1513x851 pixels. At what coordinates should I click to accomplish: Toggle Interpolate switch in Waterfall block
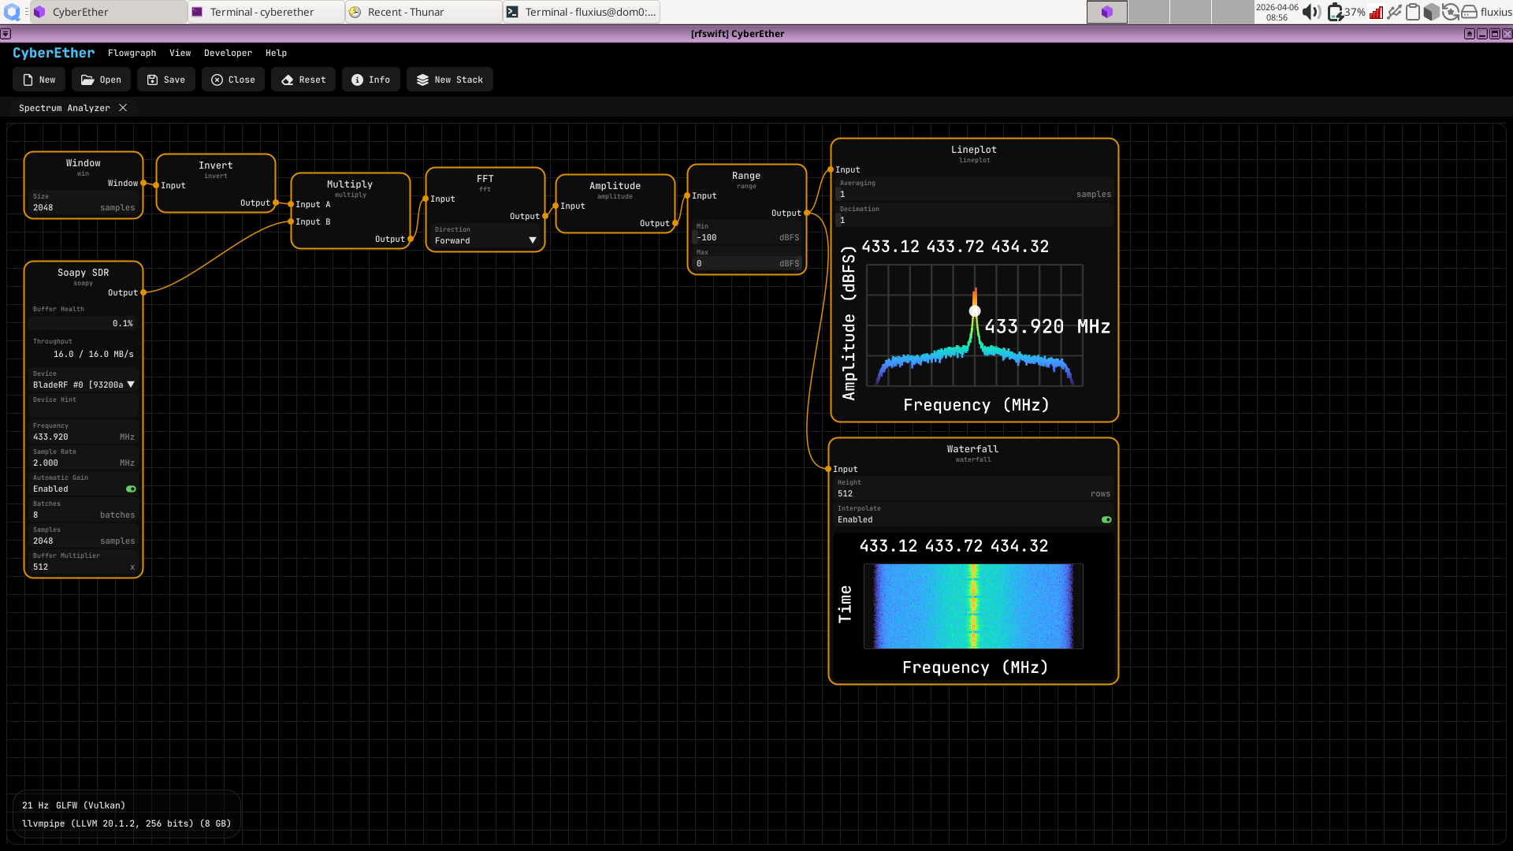(1106, 519)
